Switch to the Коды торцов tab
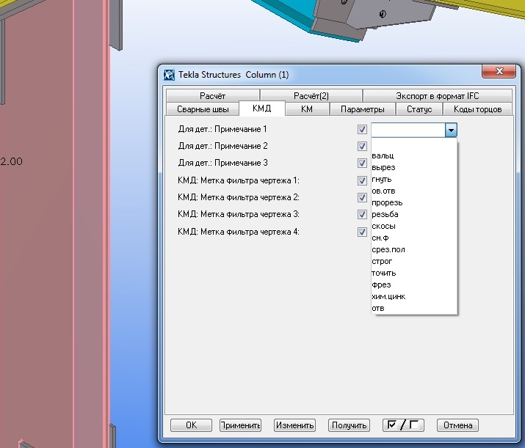525x448 pixels. pyautogui.click(x=477, y=109)
